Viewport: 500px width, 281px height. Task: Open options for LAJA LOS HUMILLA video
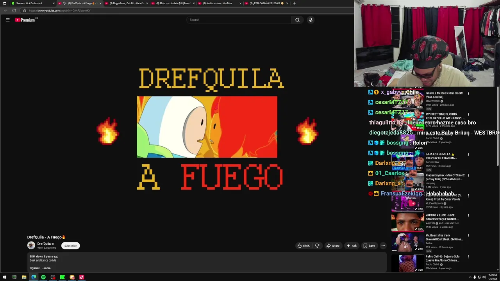(x=468, y=155)
